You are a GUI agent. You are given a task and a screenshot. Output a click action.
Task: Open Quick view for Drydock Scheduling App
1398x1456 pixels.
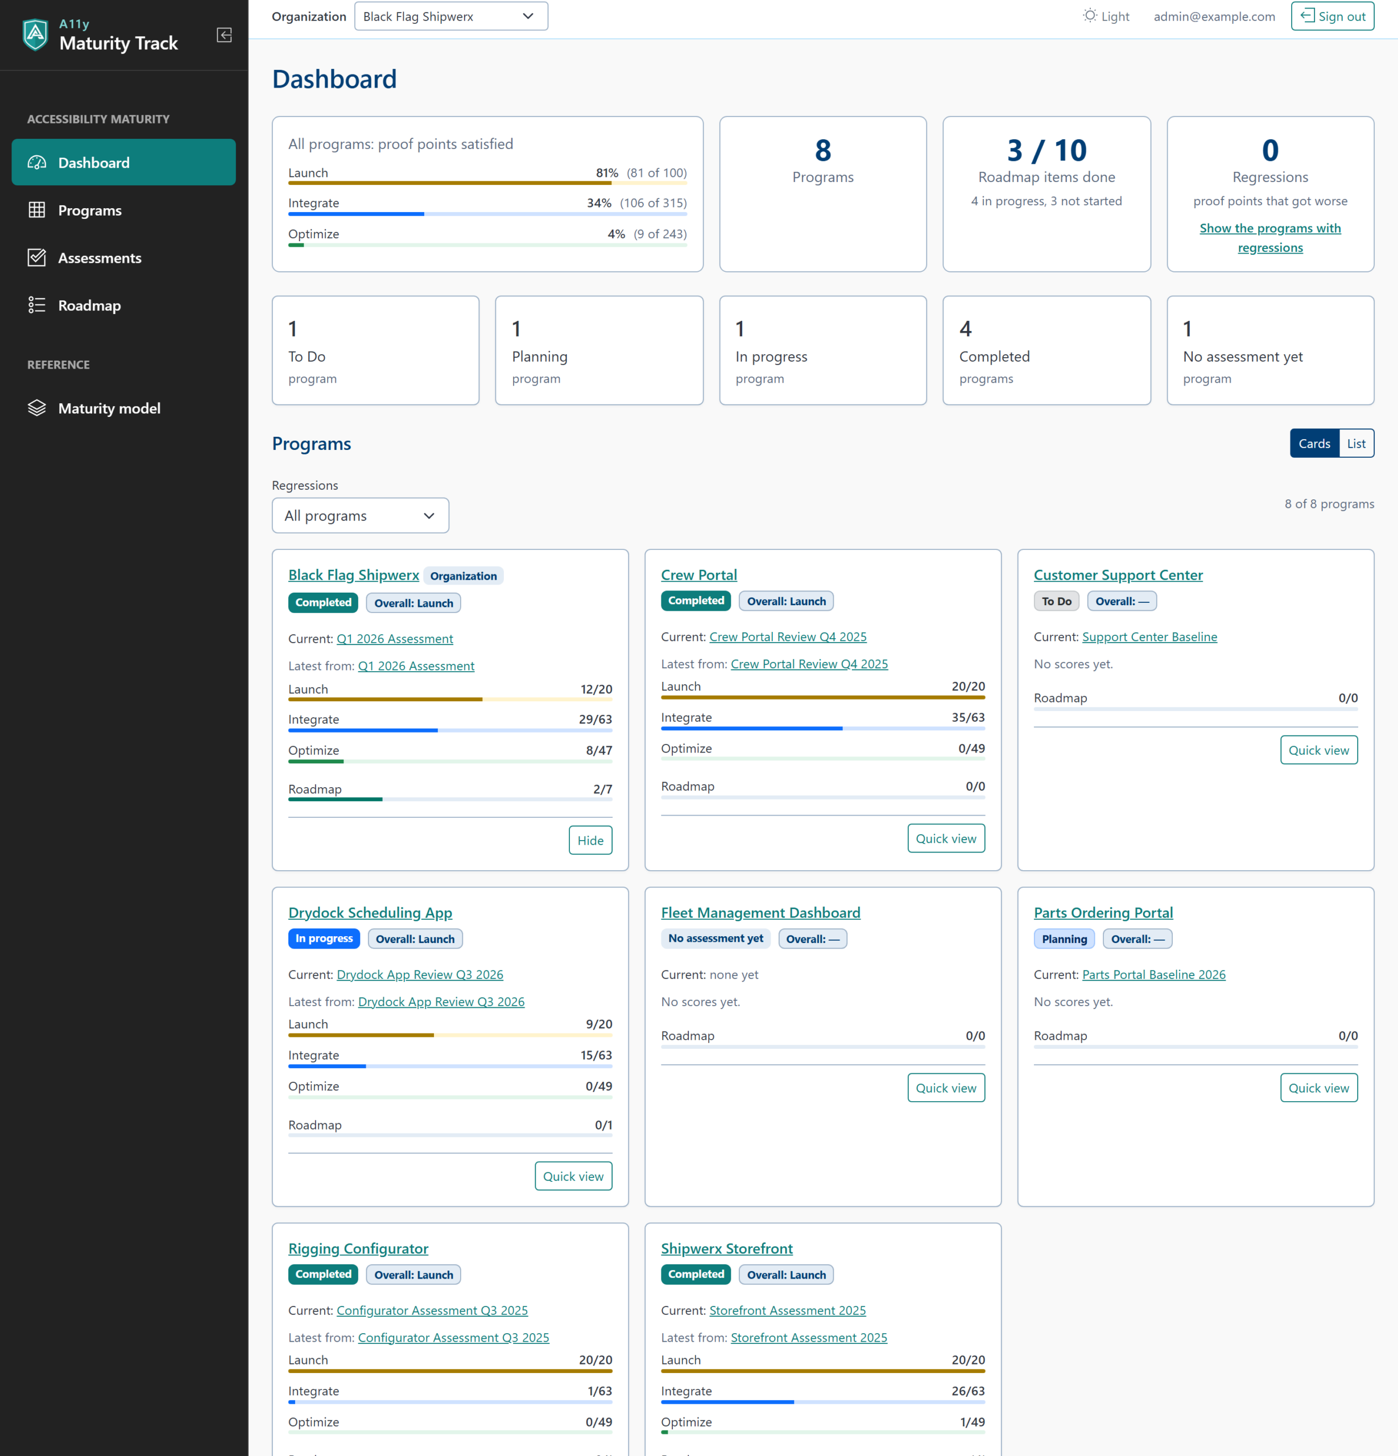point(573,1176)
